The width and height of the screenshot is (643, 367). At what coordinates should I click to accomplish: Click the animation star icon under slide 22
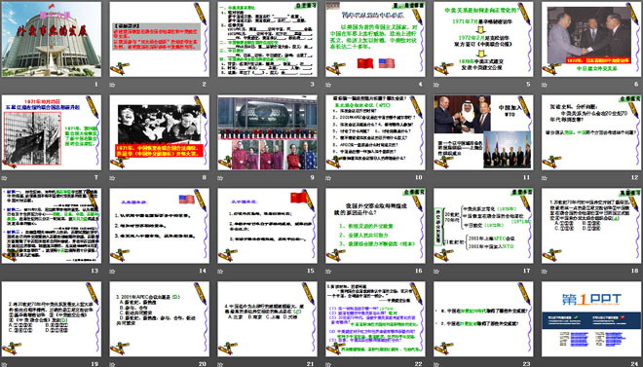click(327, 364)
